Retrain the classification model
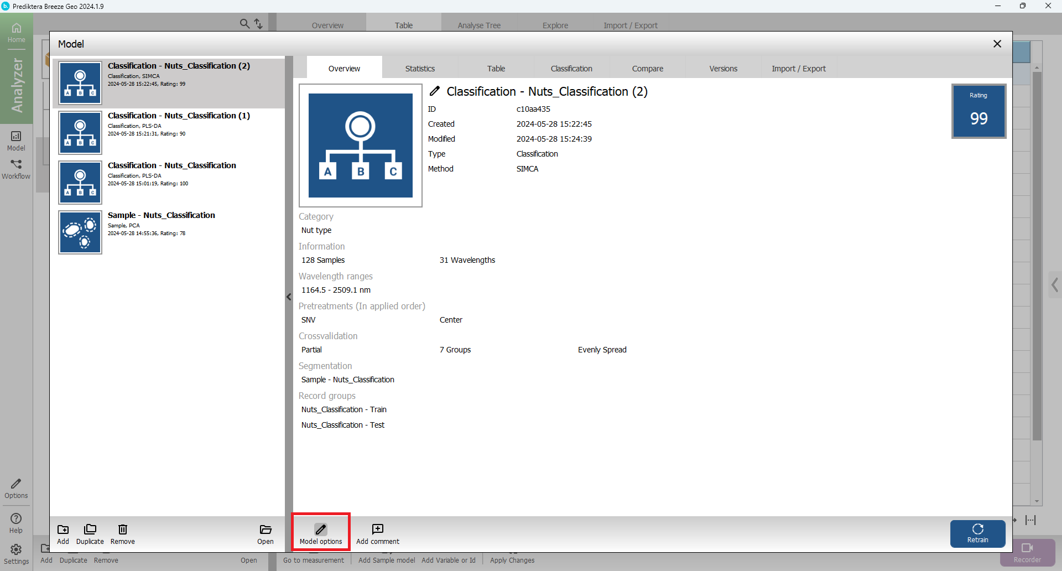 (x=977, y=533)
